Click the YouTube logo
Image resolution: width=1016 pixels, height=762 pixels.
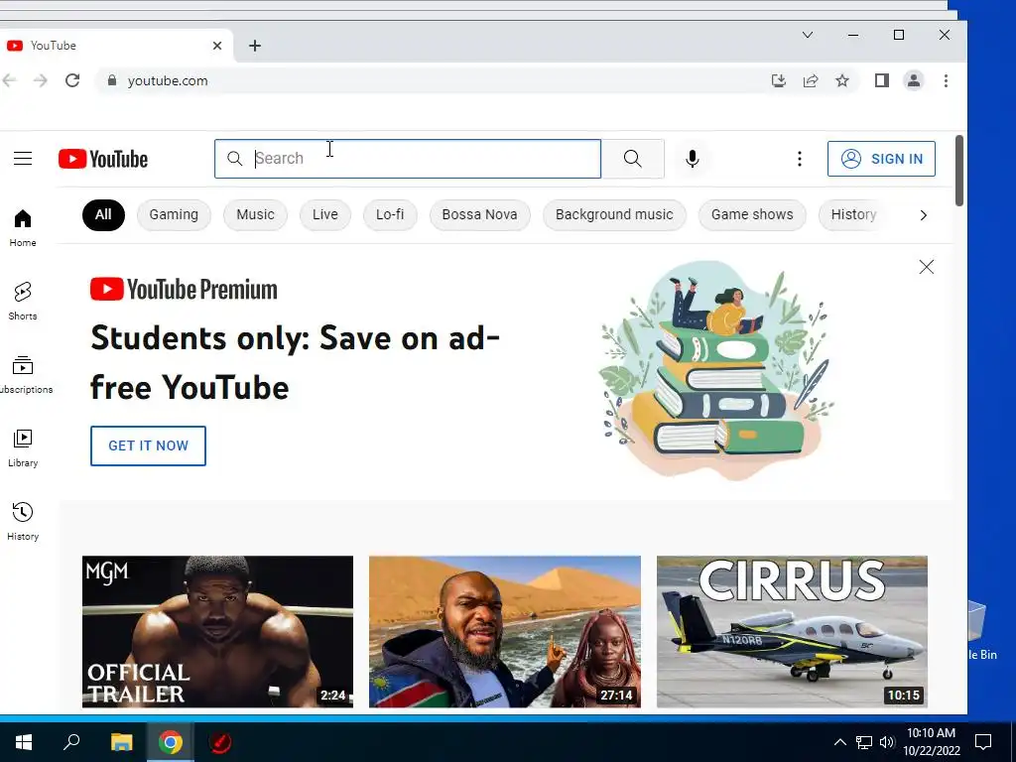tap(103, 159)
